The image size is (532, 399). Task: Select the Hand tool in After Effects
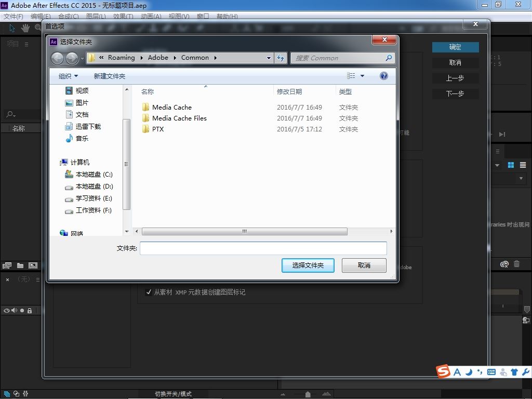[x=25, y=28]
